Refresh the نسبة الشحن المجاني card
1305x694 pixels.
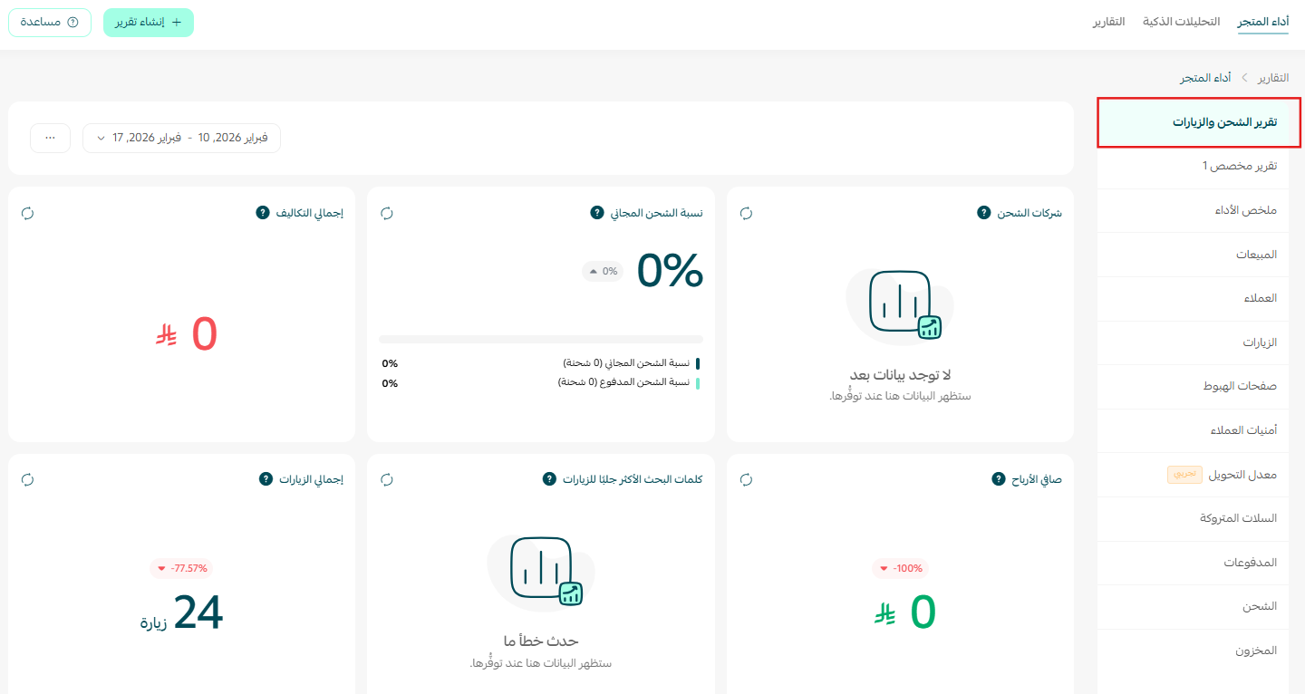click(387, 214)
